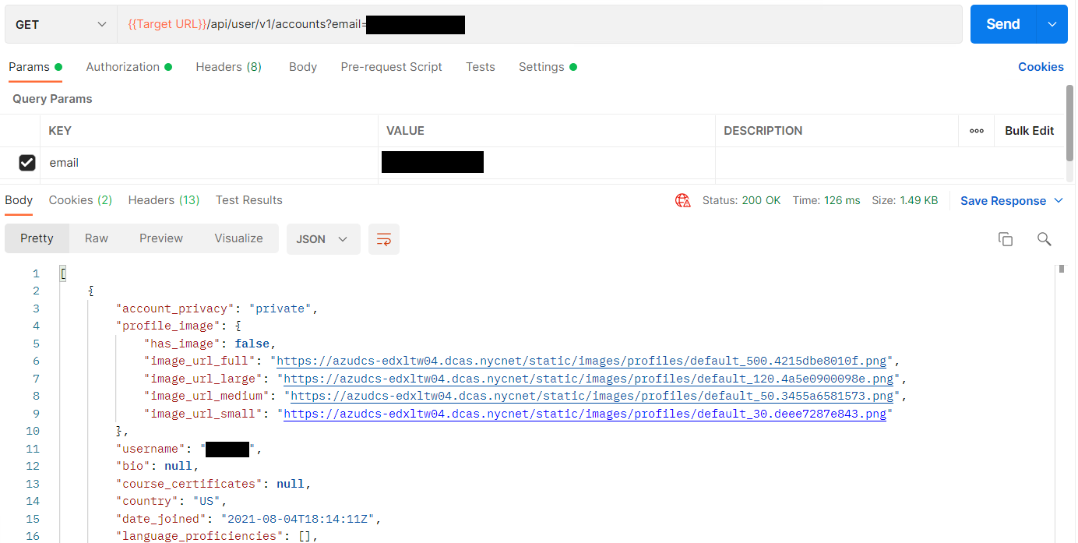Expand the Save Response dropdown chevron
1078x543 pixels.
(1059, 201)
